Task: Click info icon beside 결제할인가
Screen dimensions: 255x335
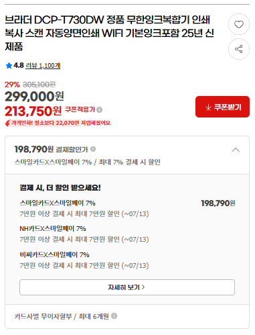Action: coord(93,149)
